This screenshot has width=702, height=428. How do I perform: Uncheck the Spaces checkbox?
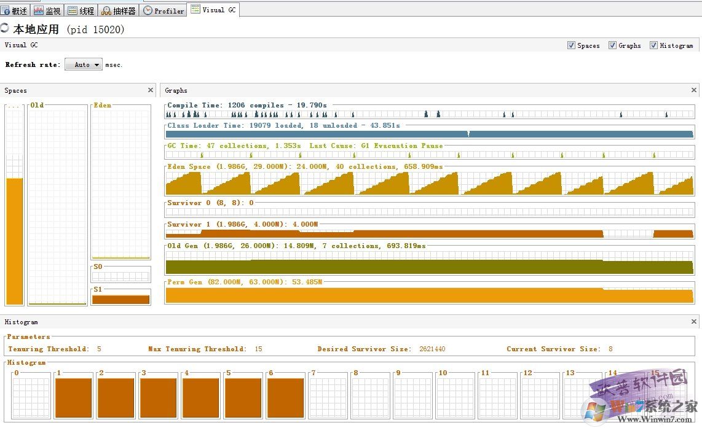pos(572,45)
